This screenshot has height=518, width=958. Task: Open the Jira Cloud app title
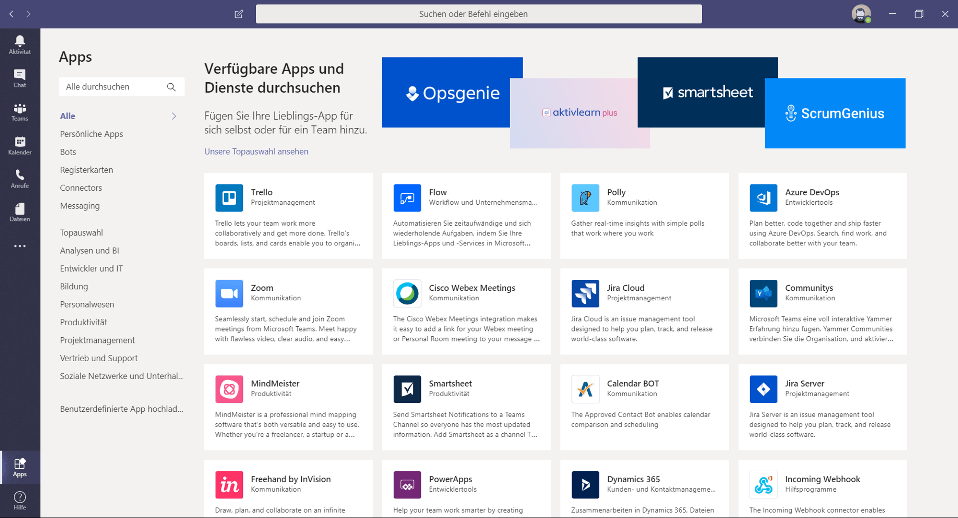coord(626,288)
